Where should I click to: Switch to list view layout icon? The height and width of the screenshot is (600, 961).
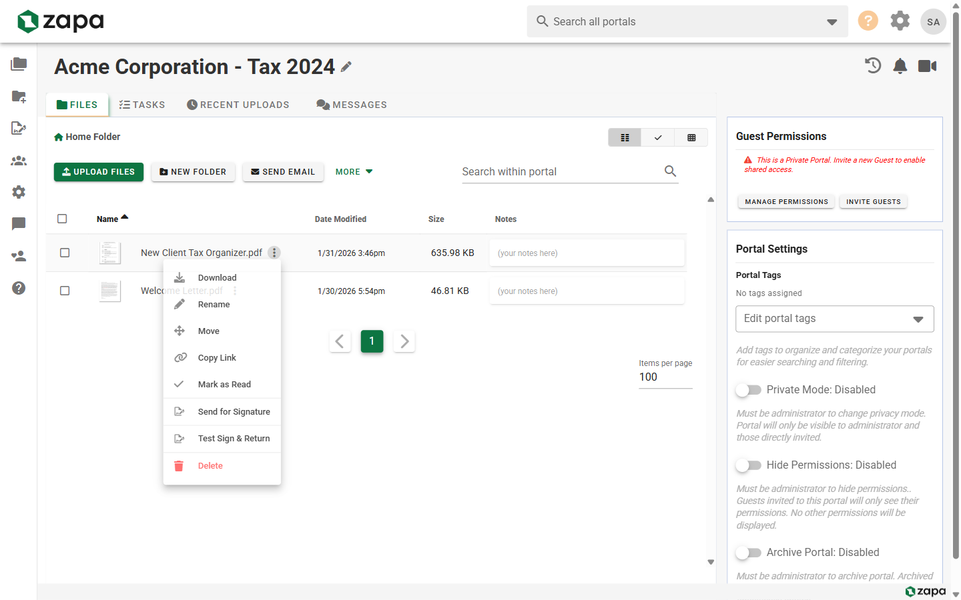[625, 137]
